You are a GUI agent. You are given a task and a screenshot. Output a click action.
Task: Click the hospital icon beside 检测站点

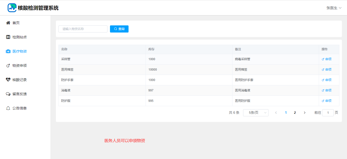pyautogui.click(x=8, y=37)
